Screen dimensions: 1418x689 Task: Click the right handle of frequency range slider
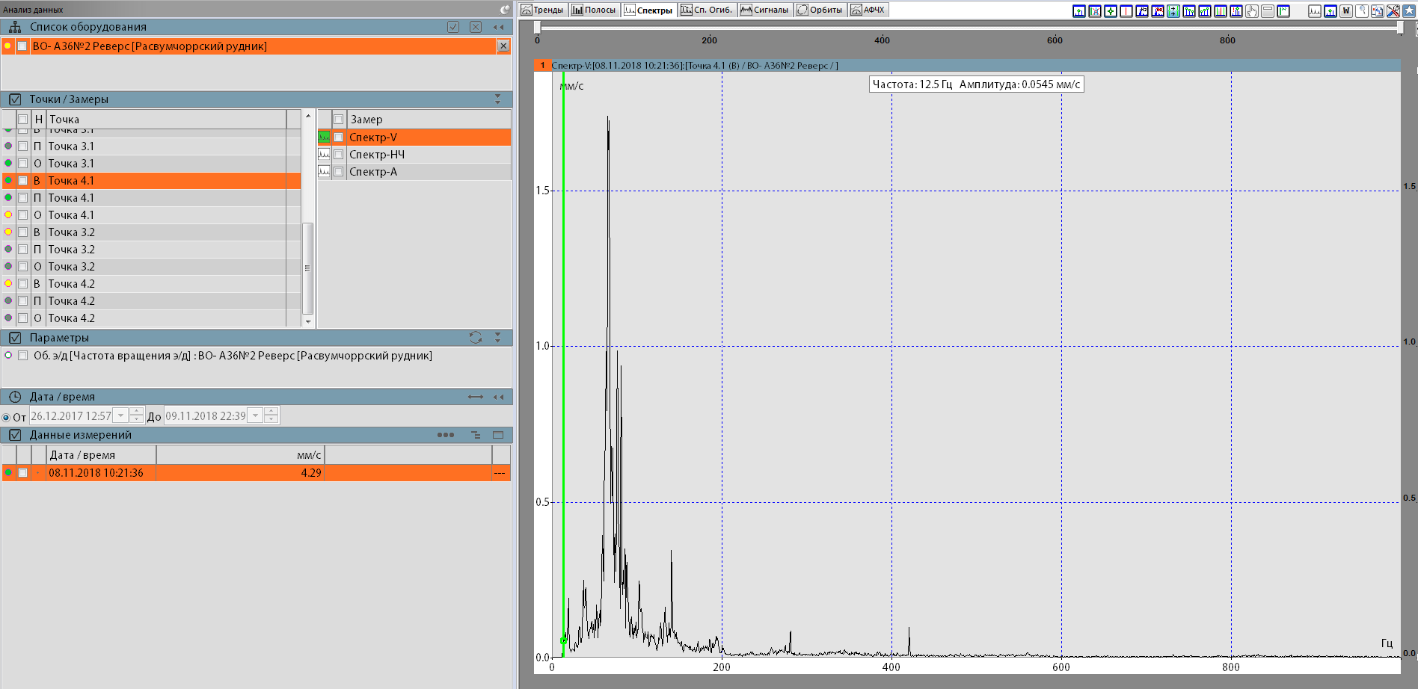(x=1400, y=28)
